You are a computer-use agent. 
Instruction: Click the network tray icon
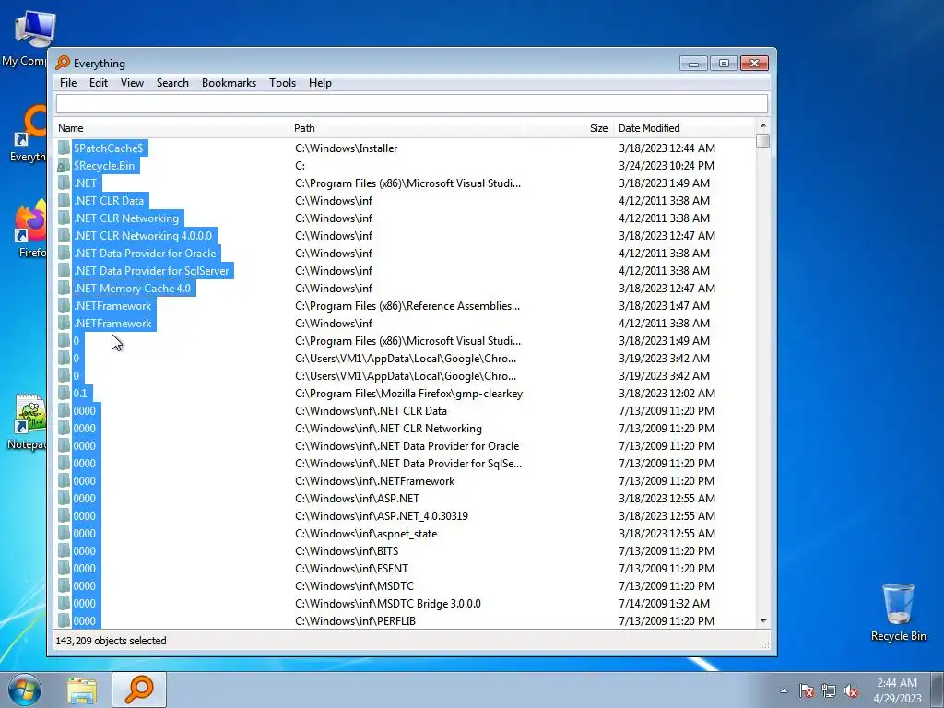(x=829, y=690)
